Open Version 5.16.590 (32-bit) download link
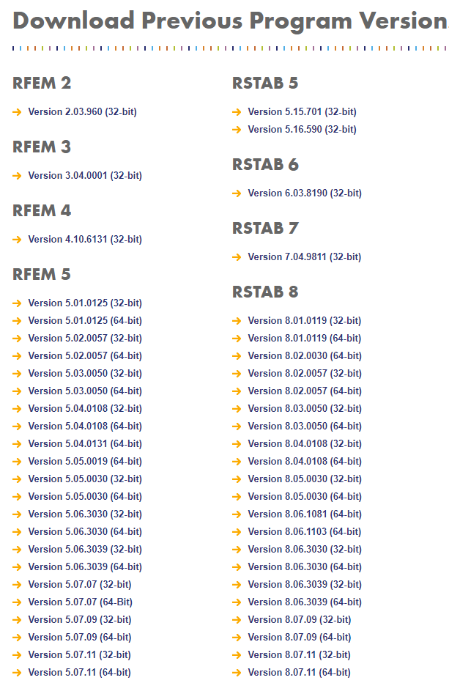The width and height of the screenshot is (449, 683). pyautogui.click(x=303, y=129)
